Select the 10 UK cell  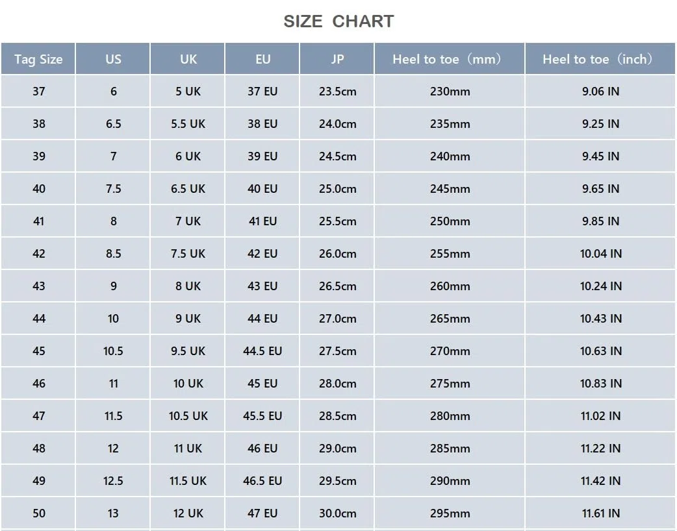[188, 383]
